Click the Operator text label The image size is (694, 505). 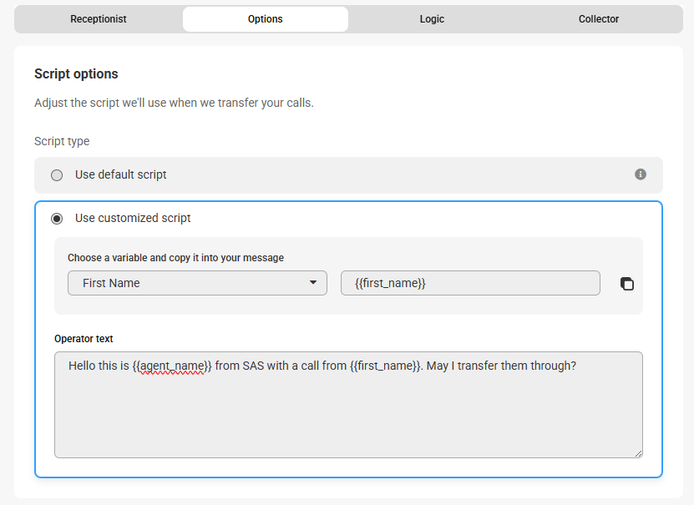pyautogui.click(x=84, y=339)
